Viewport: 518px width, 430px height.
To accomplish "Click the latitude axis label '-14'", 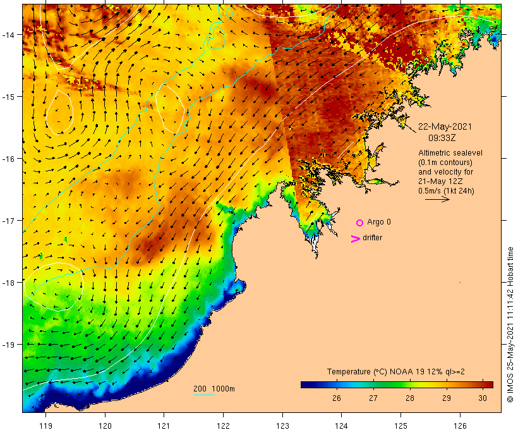I will point(8,34).
